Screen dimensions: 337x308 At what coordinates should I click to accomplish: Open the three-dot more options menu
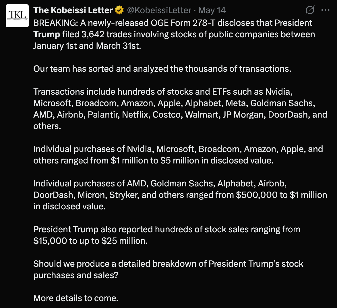coord(325,10)
